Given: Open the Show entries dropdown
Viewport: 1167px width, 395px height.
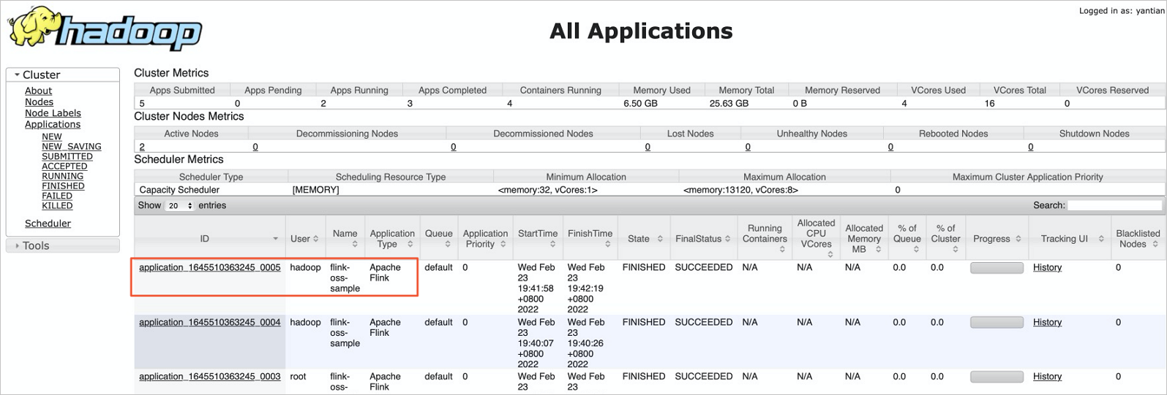Looking at the screenshot, I should click(x=179, y=206).
